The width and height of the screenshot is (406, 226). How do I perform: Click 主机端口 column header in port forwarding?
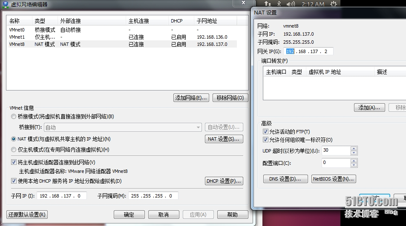click(x=276, y=72)
